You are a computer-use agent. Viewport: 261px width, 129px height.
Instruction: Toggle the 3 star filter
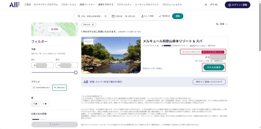(45, 104)
